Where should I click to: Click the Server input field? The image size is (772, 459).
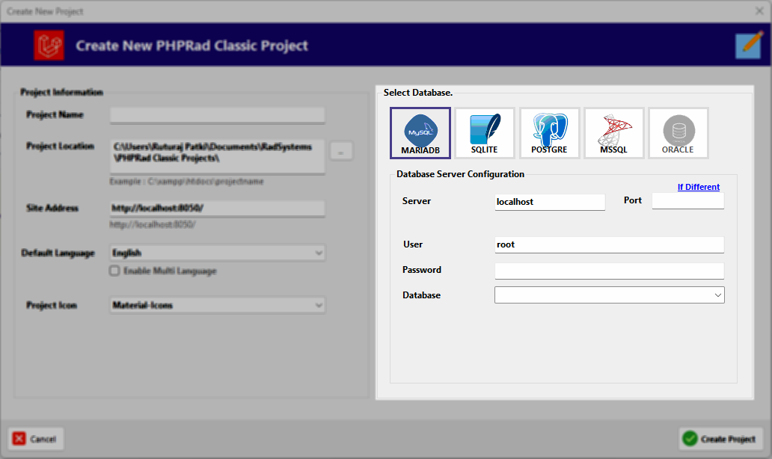550,202
